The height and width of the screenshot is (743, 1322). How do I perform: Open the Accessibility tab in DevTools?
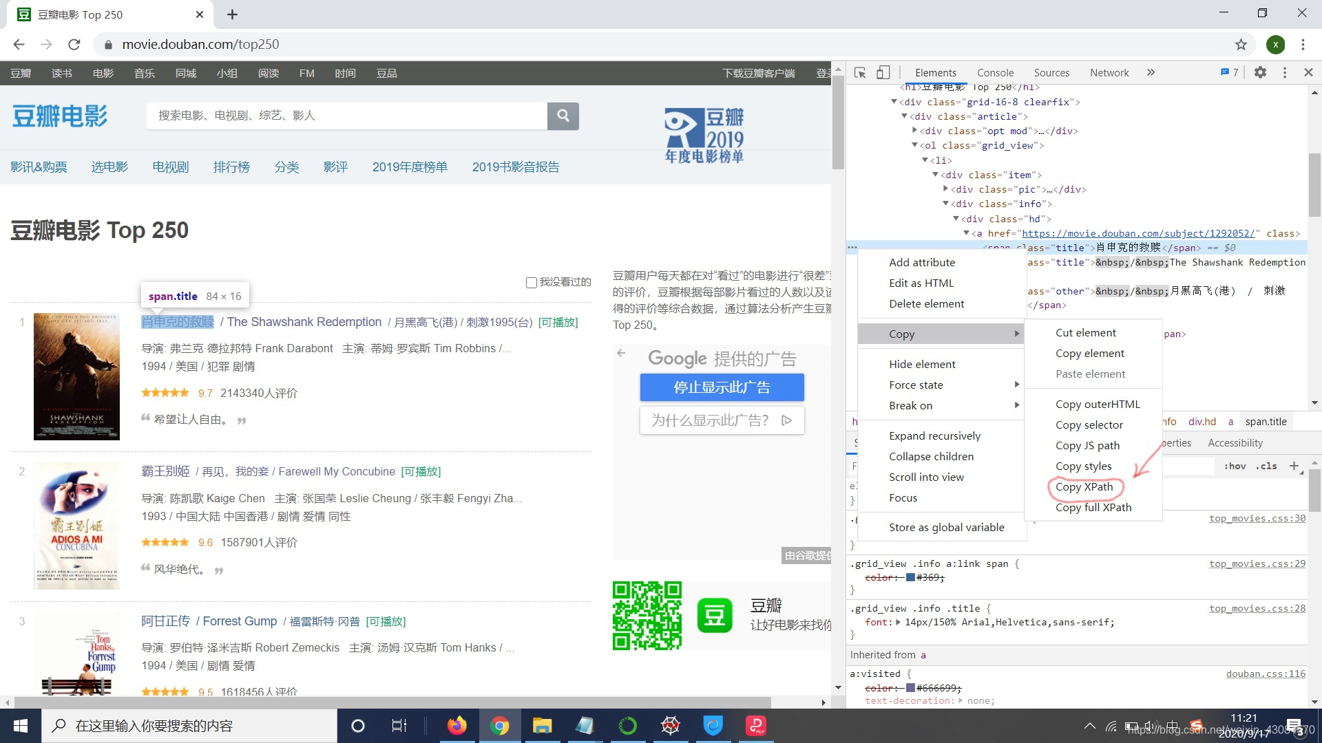click(1235, 443)
